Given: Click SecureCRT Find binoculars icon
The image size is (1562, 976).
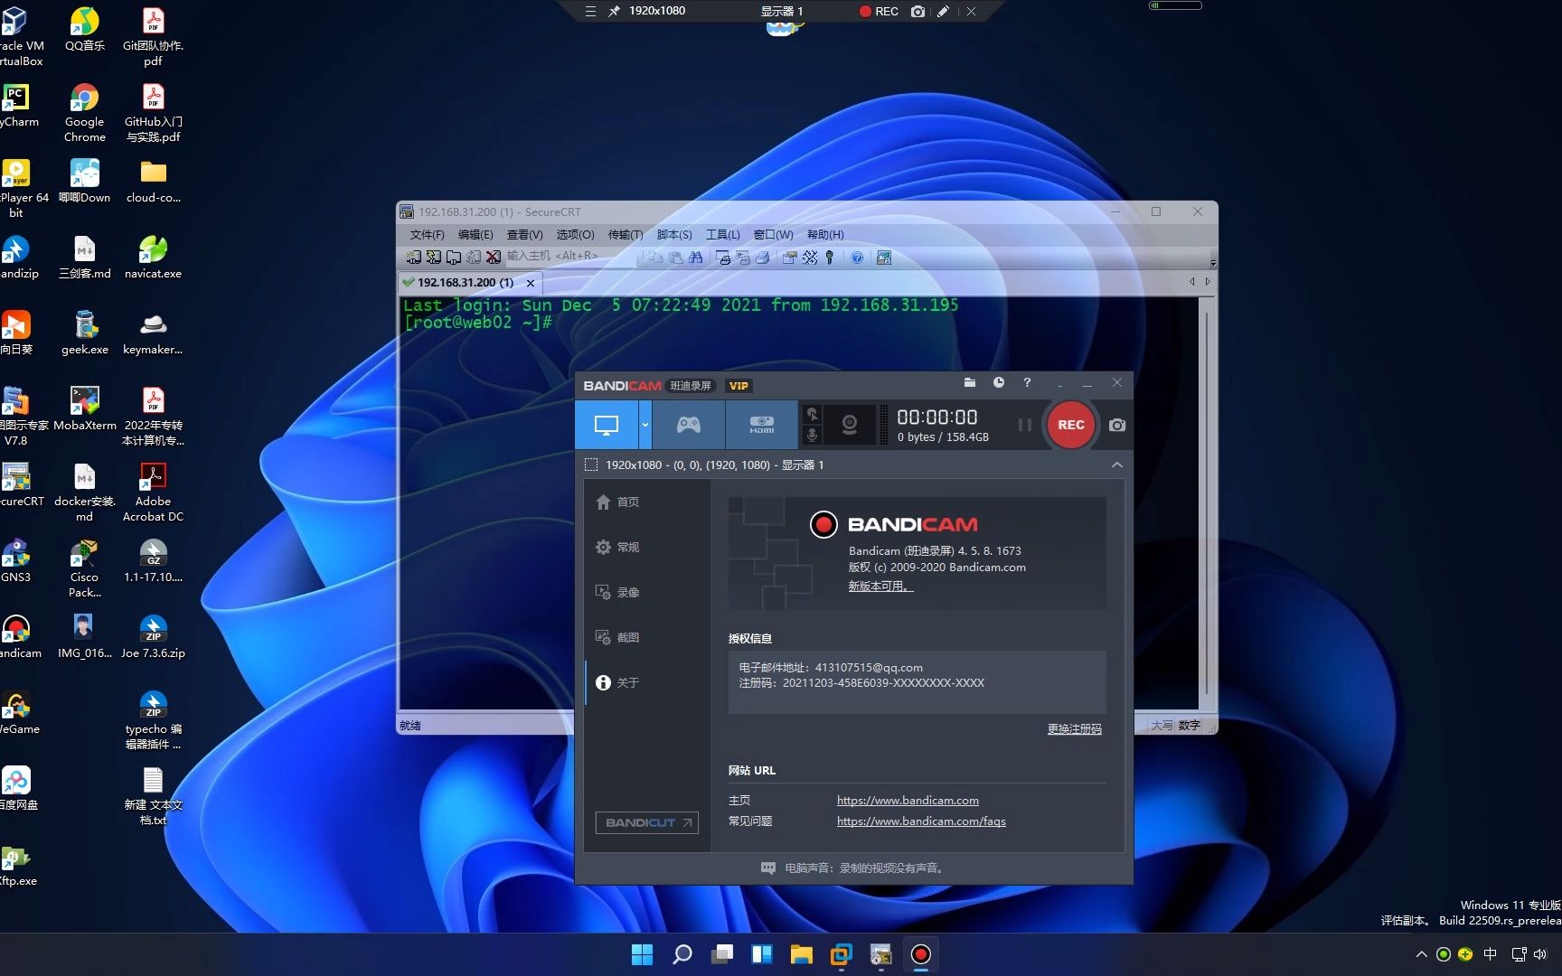Looking at the screenshot, I should pos(695,258).
